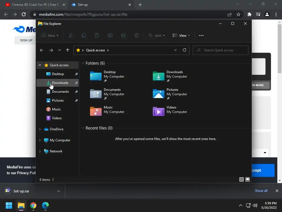Viewport: 282px width, 212px height.
Task: Click Microsoft Edge icon in taskbar
Action: click(x=45, y=205)
